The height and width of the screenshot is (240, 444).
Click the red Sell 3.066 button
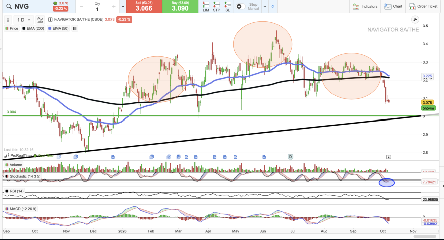[x=144, y=6]
